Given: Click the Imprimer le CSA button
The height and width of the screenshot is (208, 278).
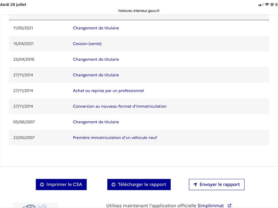Looking at the screenshot, I should [61, 184].
